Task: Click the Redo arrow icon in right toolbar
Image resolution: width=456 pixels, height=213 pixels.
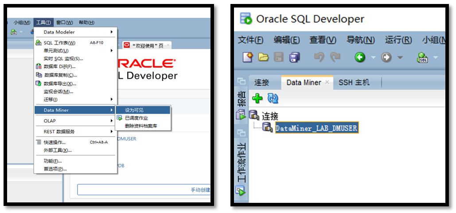Action: tap(335, 57)
